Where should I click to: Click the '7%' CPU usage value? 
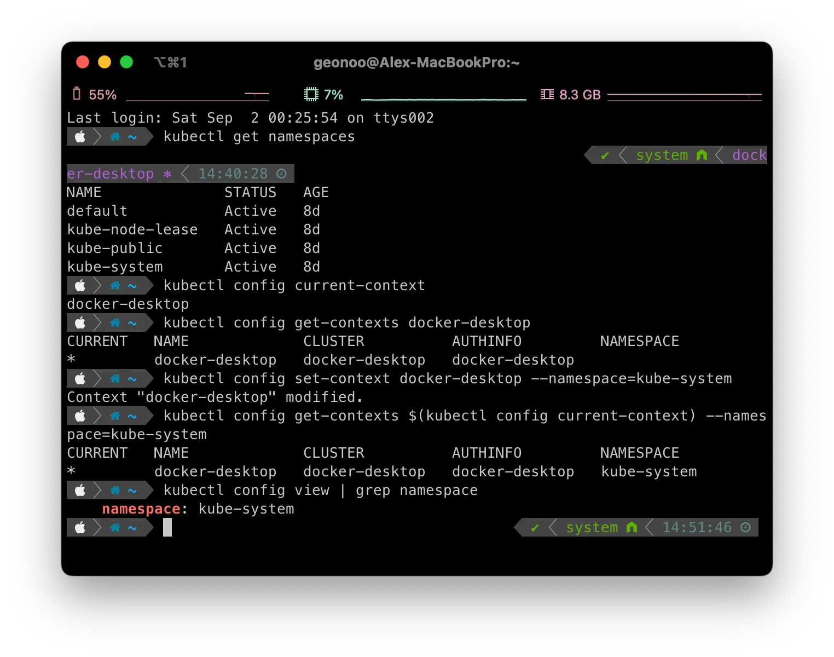click(333, 95)
